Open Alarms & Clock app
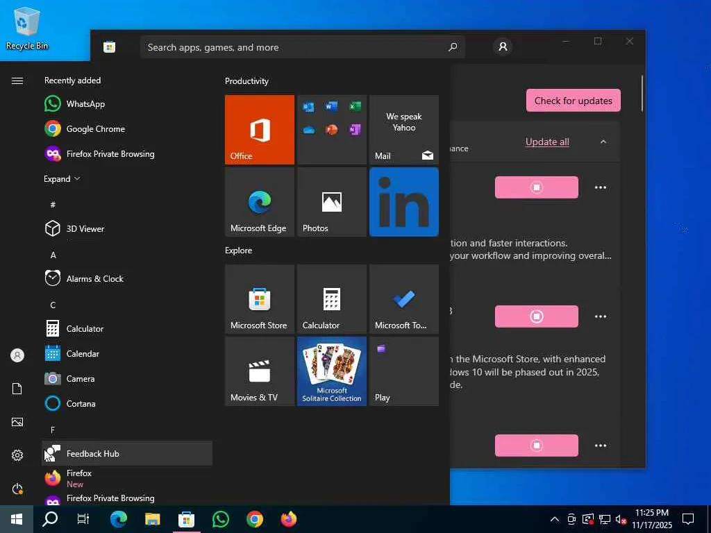This screenshot has height=533, width=711. coord(127,278)
